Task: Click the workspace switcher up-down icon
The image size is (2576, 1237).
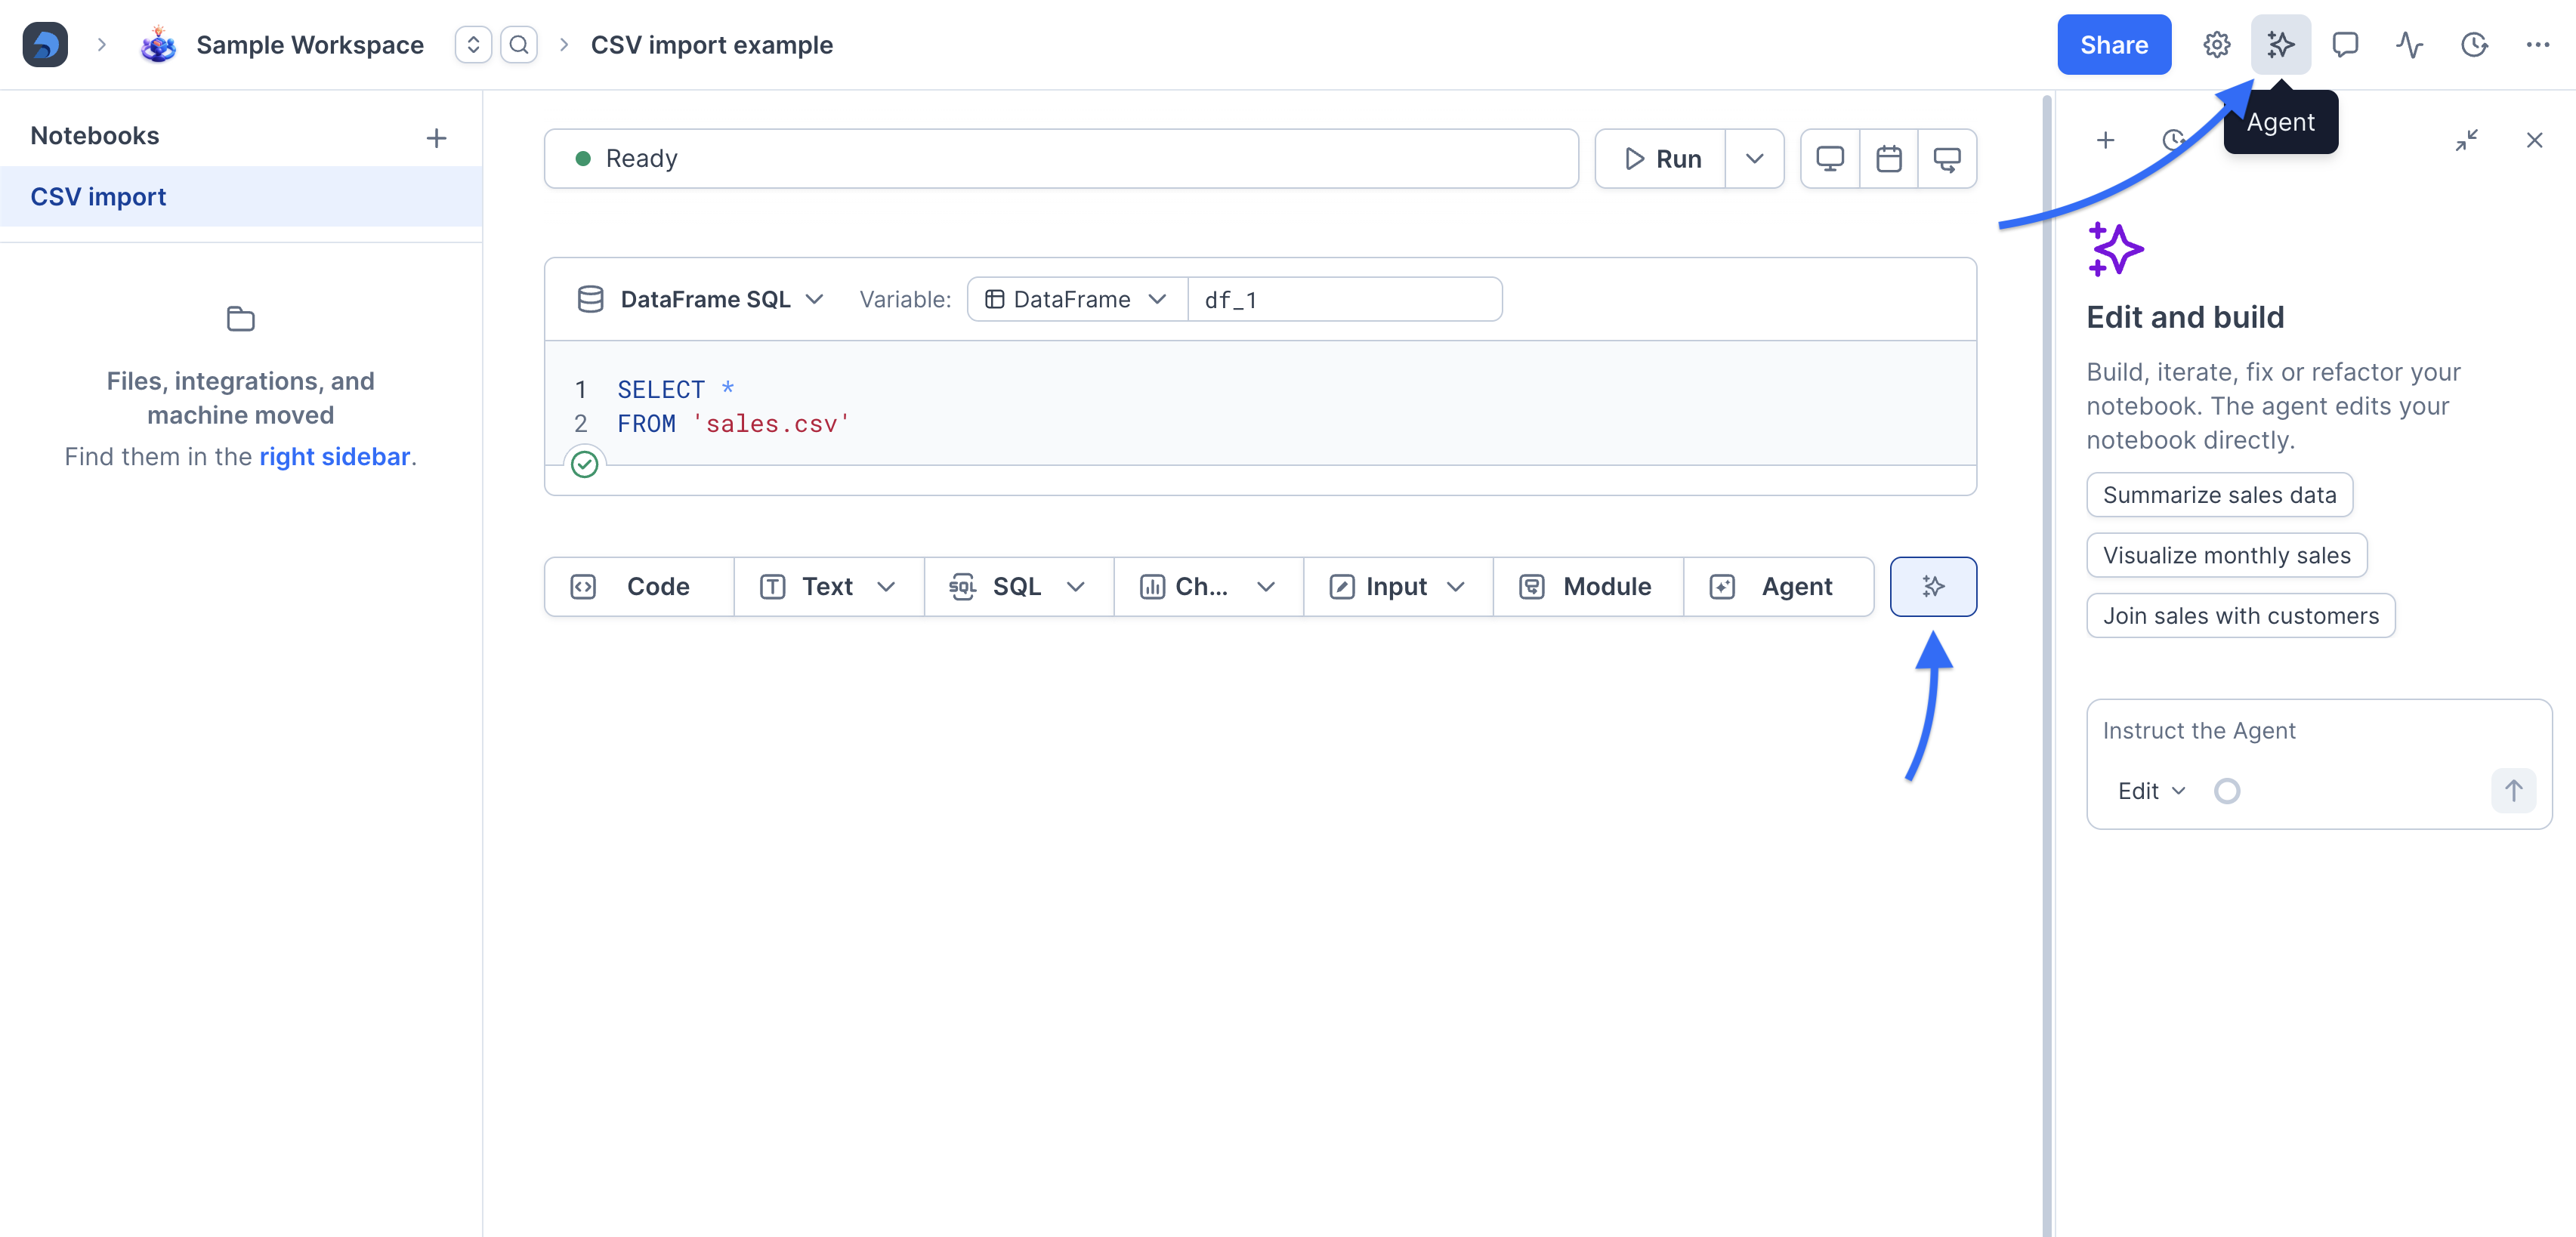Action: [473, 45]
